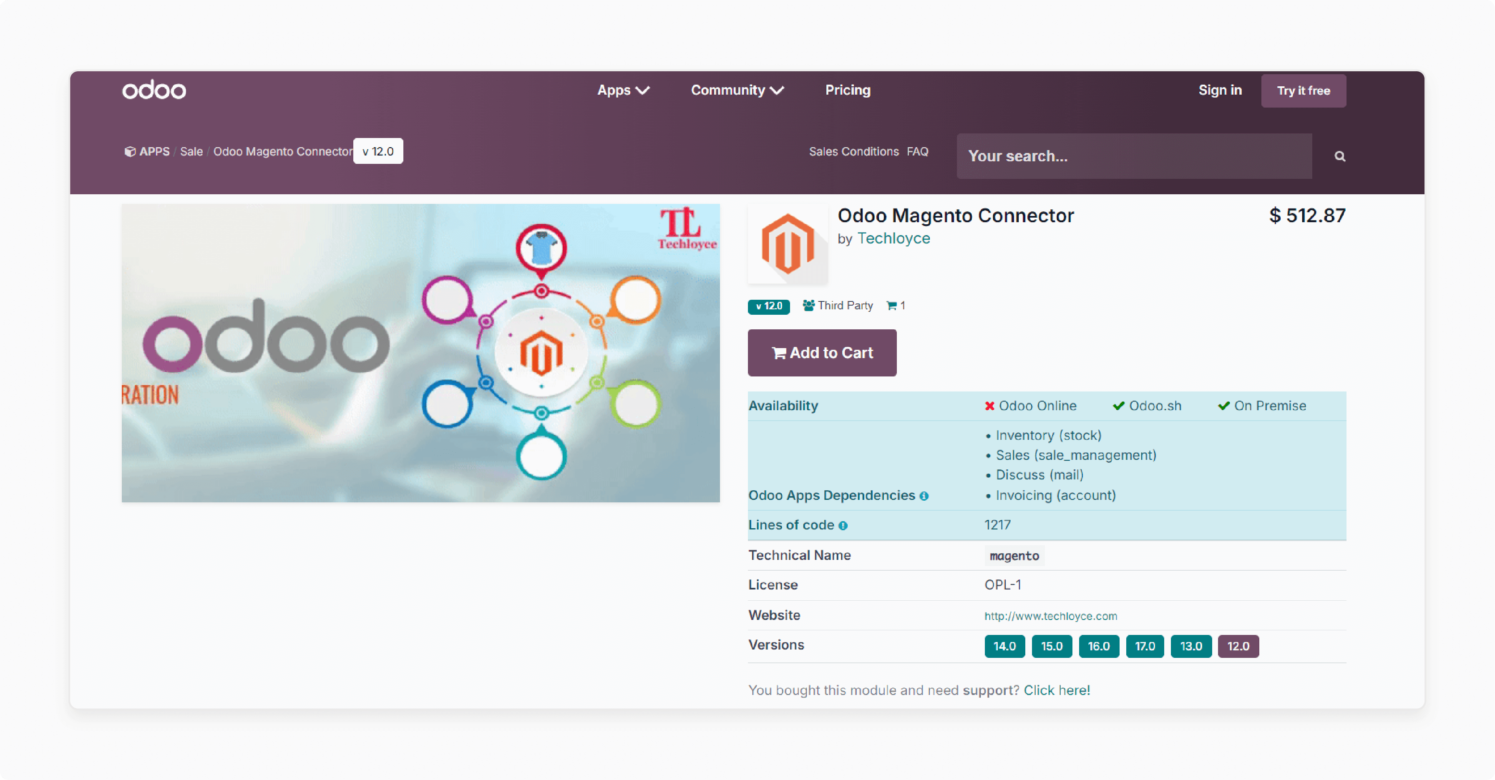Image resolution: width=1495 pixels, height=780 pixels.
Task: Click the magento technical name
Action: click(1014, 556)
